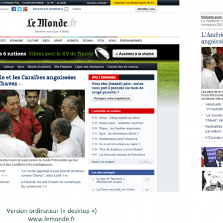Click 'Partagez votre expérience' button

(112, 98)
